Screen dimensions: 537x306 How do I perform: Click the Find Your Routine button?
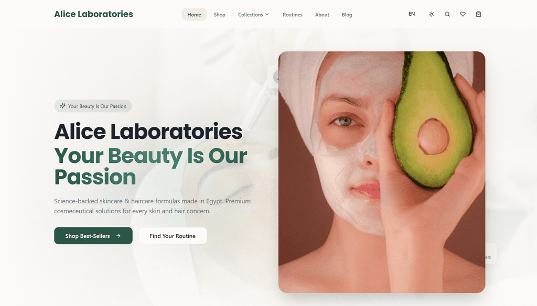[x=173, y=236]
